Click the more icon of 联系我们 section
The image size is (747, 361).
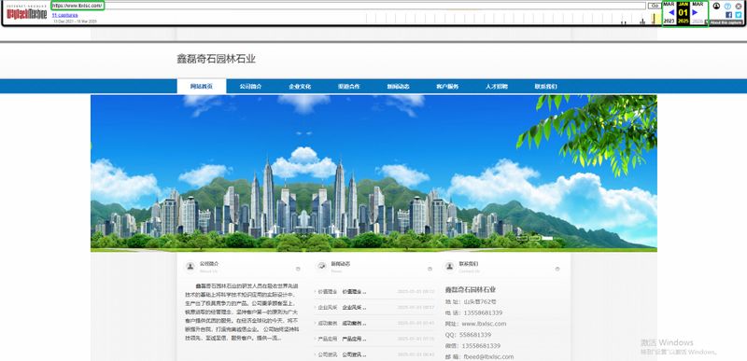coord(557,269)
